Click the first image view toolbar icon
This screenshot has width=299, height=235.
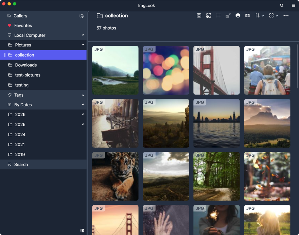point(199,16)
